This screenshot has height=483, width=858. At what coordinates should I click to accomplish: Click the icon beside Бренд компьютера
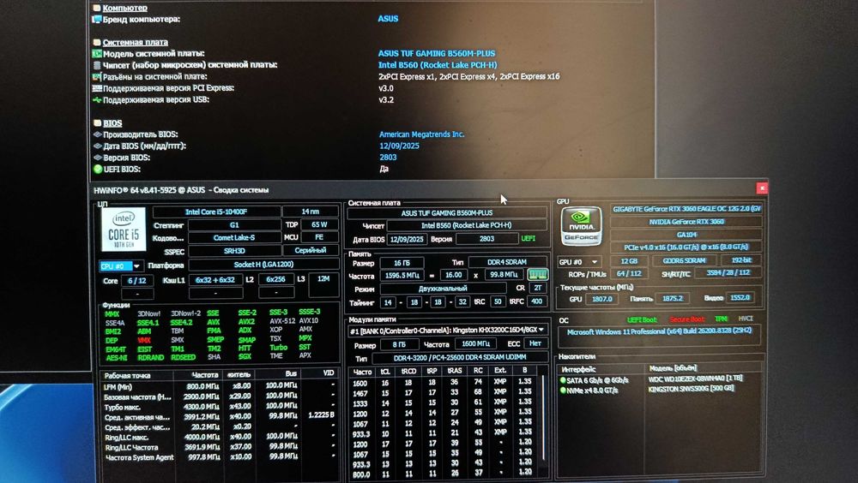coord(97,19)
